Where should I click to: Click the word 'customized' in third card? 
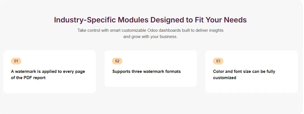[224, 78]
